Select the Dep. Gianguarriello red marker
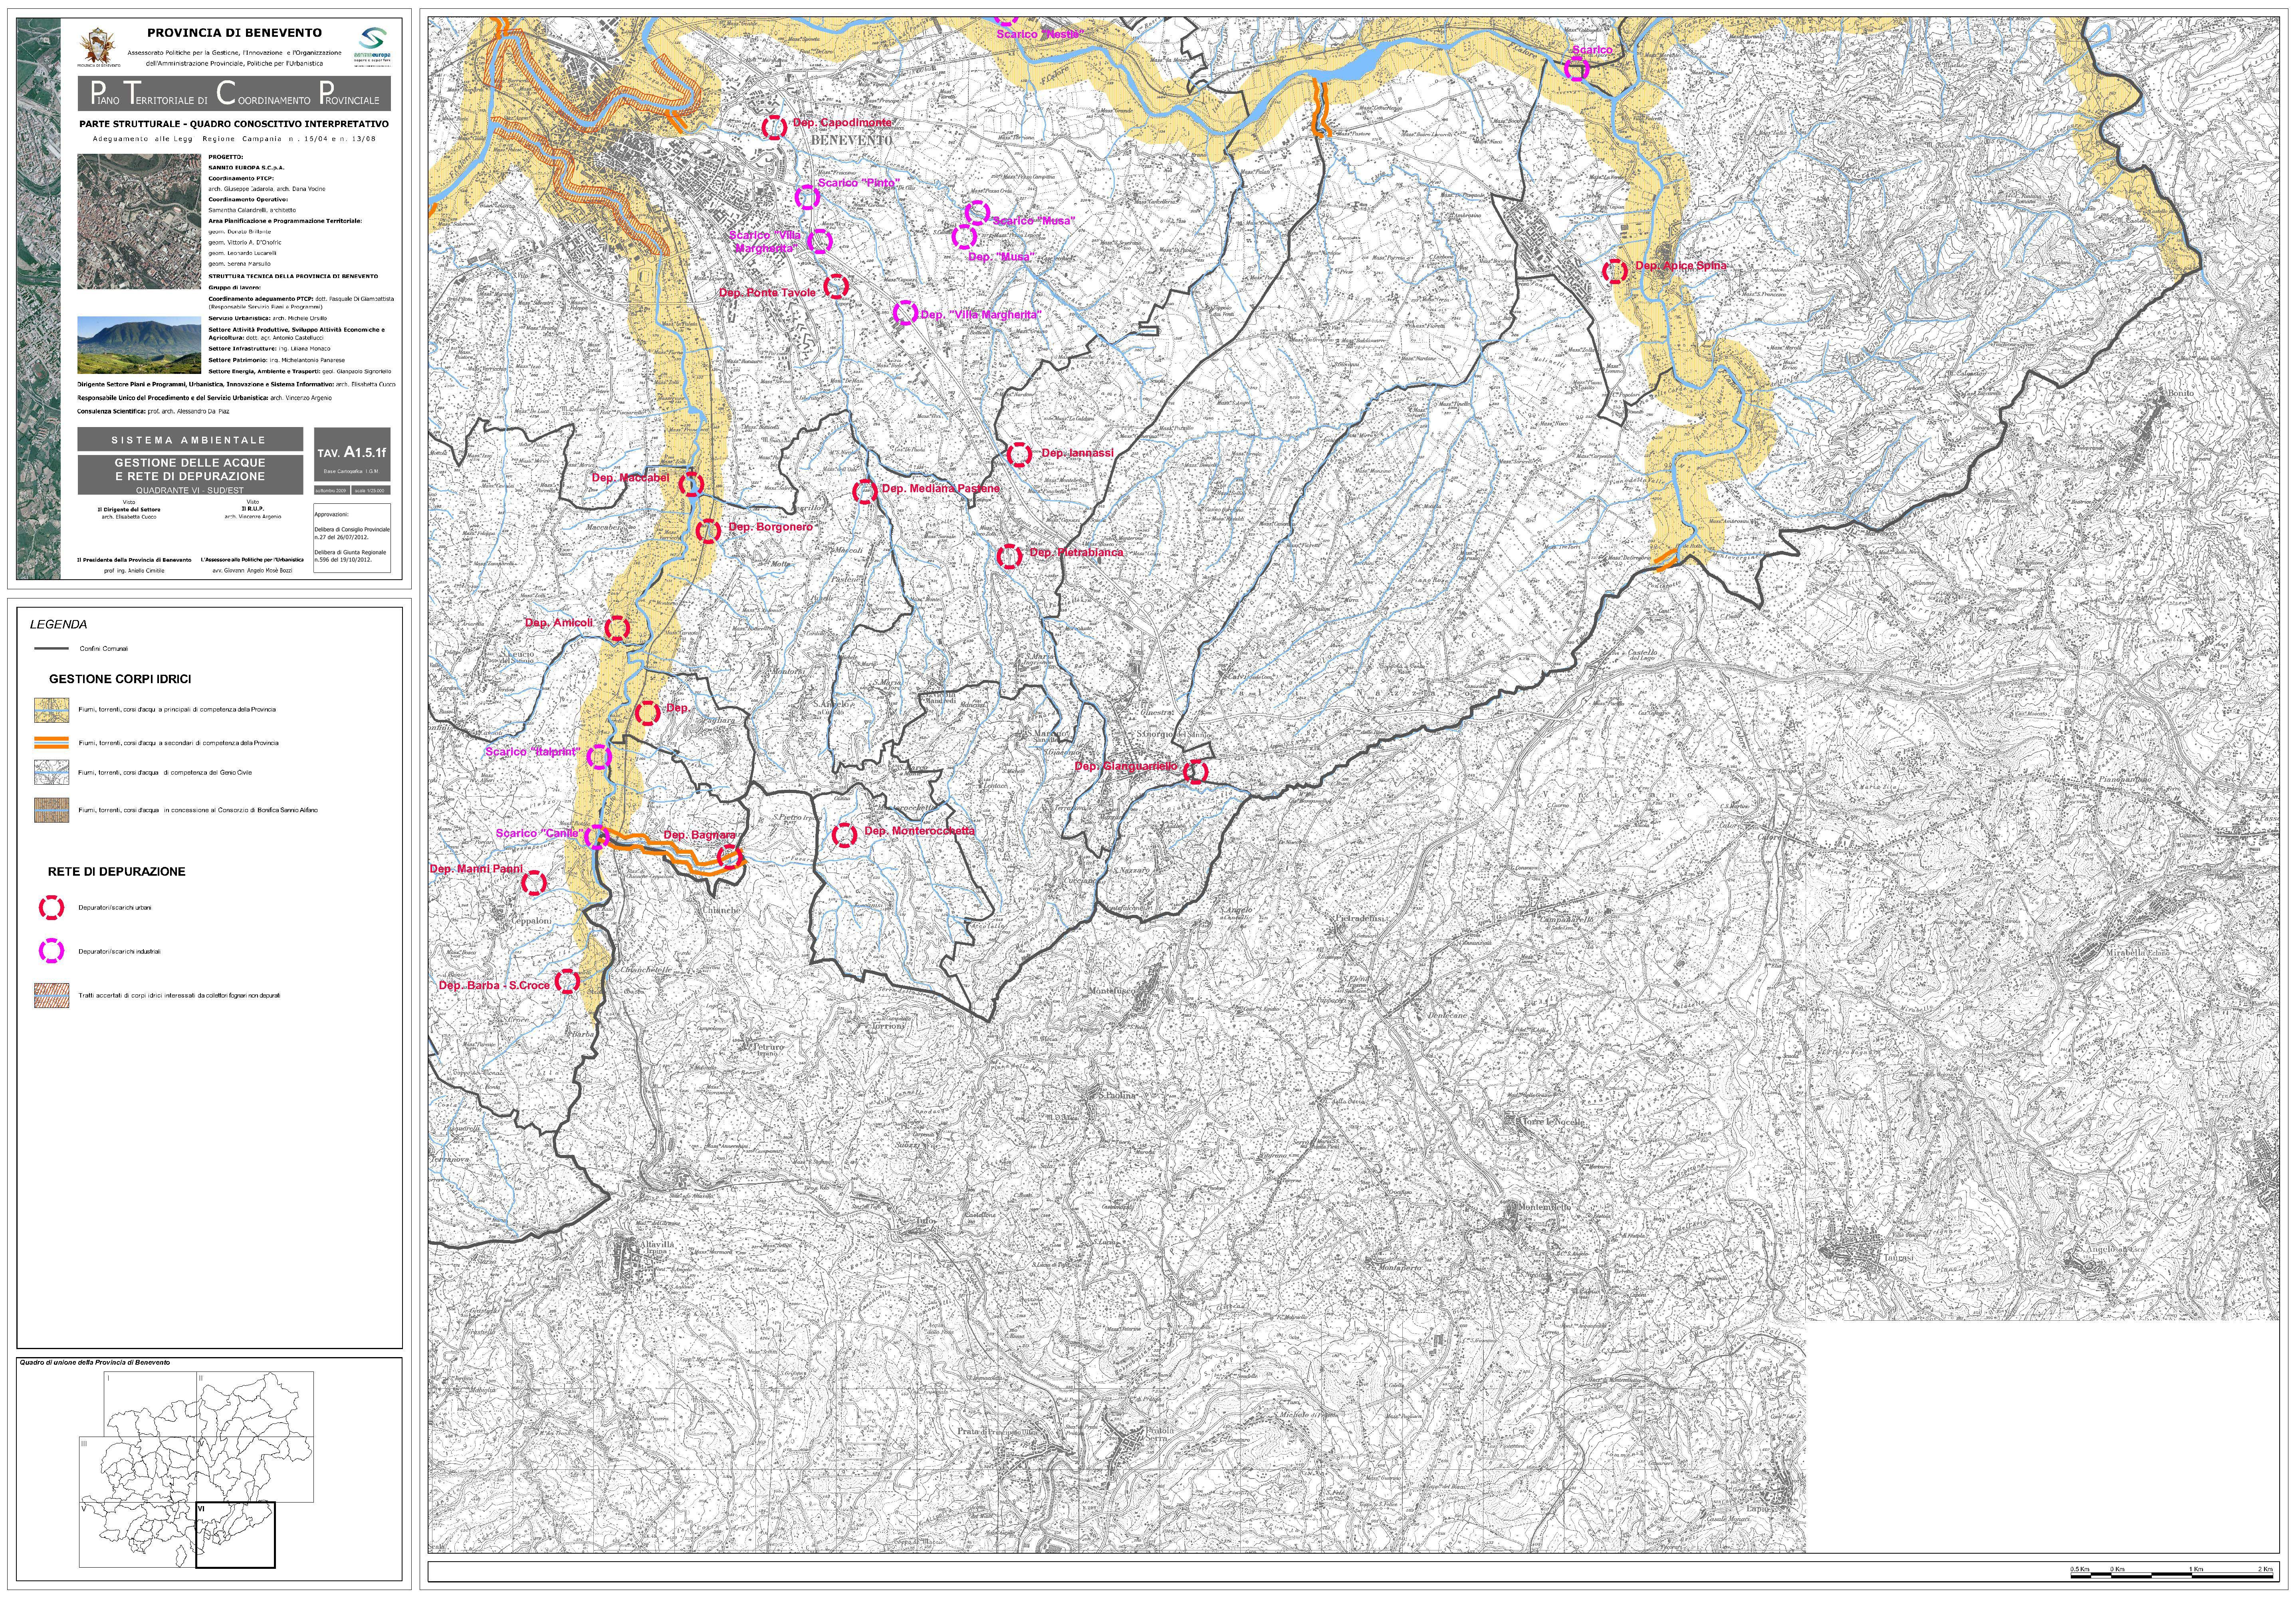This screenshot has width=2296, height=1598. pyautogui.click(x=1195, y=771)
